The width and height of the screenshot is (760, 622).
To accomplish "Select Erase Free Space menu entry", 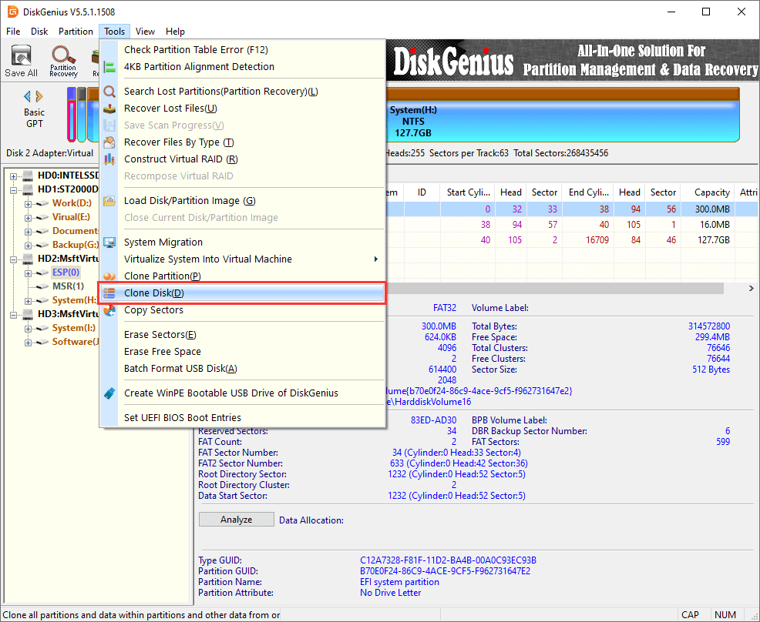I will 242,352.
